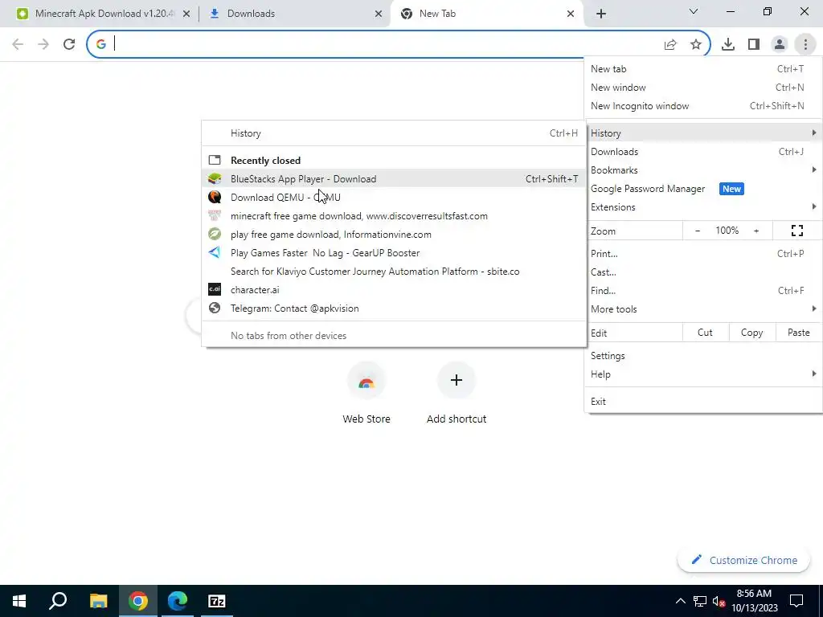The height and width of the screenshot is (617, 823).
Task: Open Settings from Chrome menu
Action: pyautogui.click(x=702, y=356)
